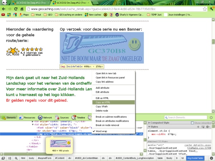Close the developer tools panel
The height and width of the screenshot is (161, 215).
pyautogui.click(x=211, y=117)
